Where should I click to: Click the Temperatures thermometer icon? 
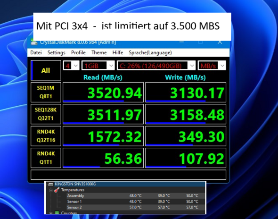point(57,190)
